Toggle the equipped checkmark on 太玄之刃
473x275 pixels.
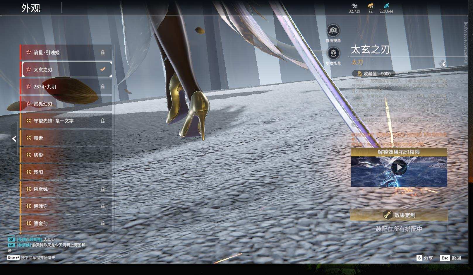coord(103,69)
